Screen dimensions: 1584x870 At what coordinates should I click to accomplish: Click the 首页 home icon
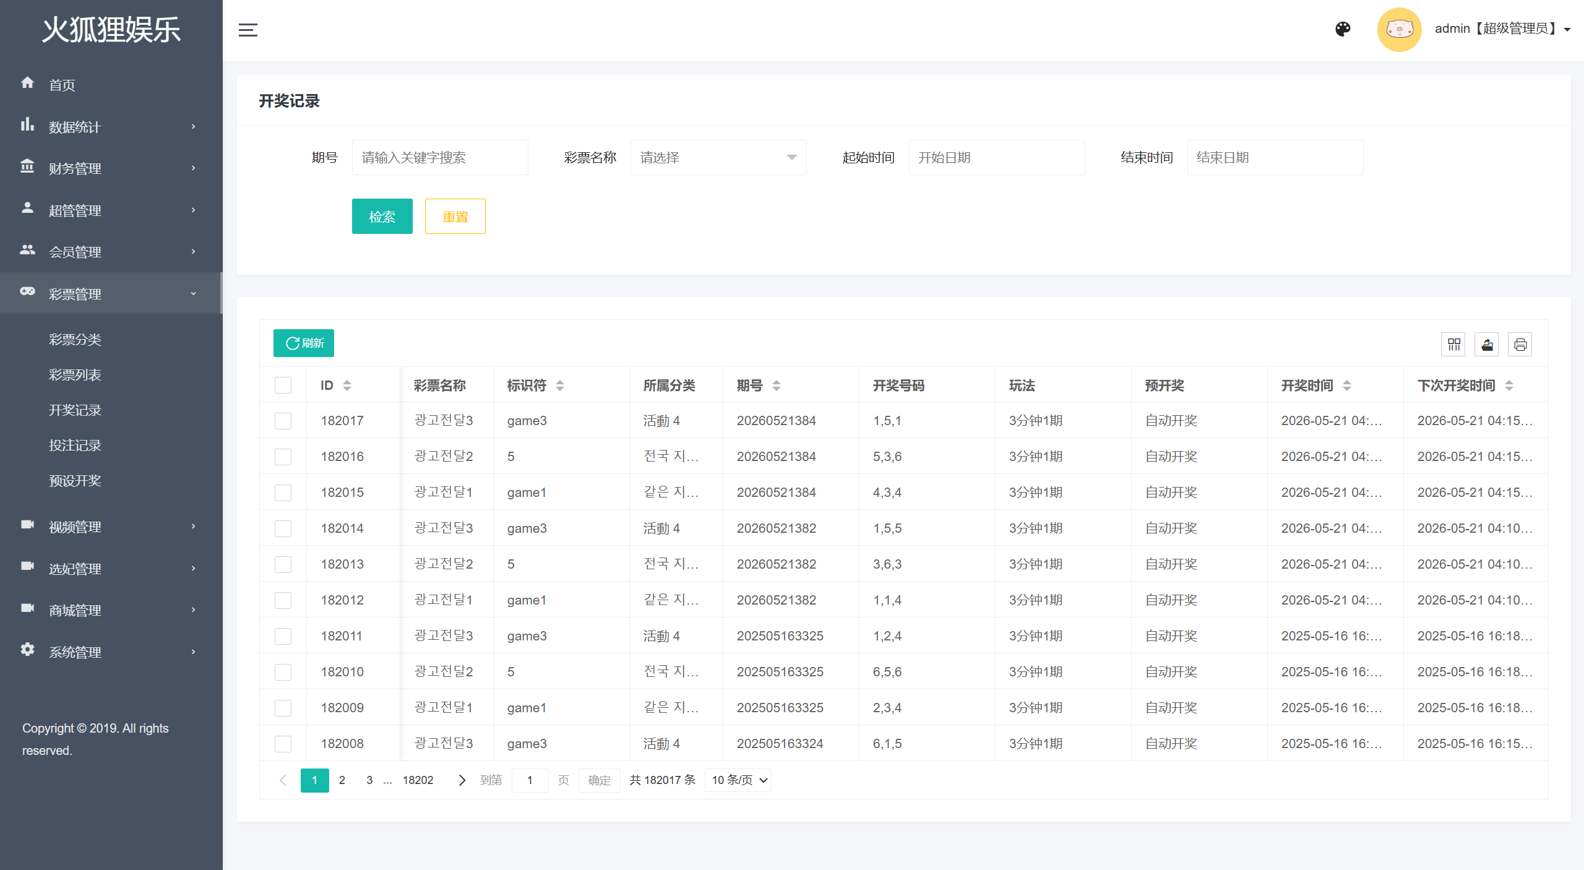point(27,82)
